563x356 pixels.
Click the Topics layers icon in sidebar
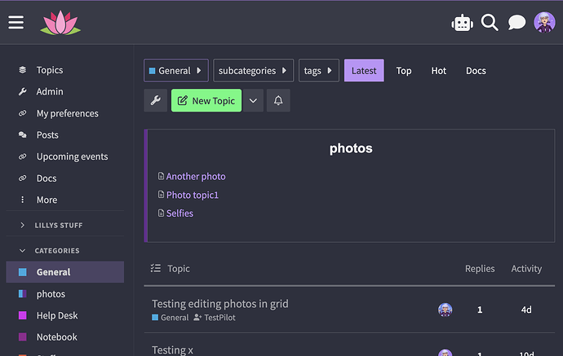(x=23, y=70)
